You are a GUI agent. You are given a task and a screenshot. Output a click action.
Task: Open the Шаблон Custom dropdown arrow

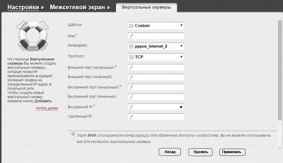pyautogui.click(x=181, y=25)
